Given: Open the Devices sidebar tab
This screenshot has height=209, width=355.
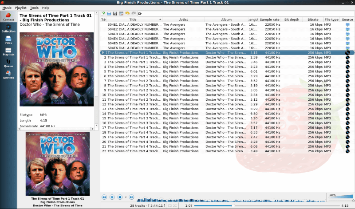Looking at the screenshot, I should (8, 75).
